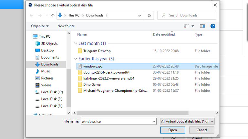Open the File name dropdown arrow
Image resolution: width=248 pixels, height=139 pixels.
(x=154, y=122)
